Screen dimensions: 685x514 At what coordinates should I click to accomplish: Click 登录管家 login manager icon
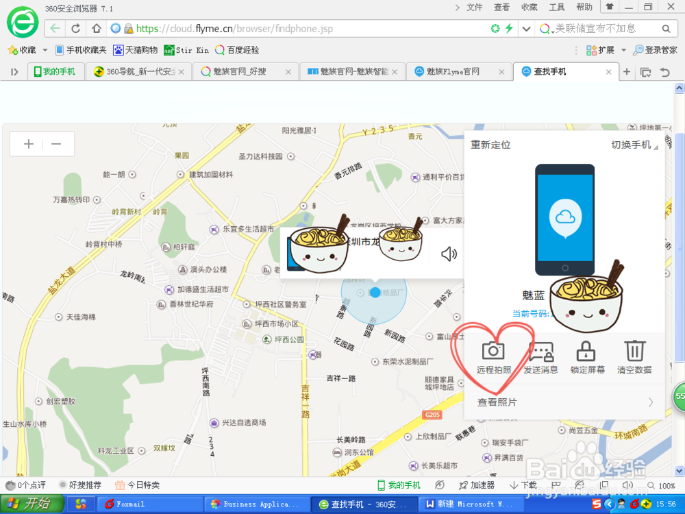point(638,50)
